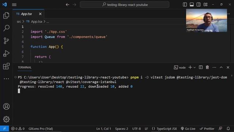Open the Extensions view
Screen dimensions: 234x132
pos(6,66)
